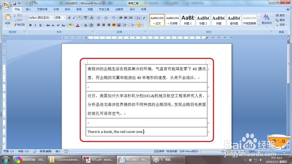Switch to Insert (插入) tab
The image size is (292, 164).
[x=28, y=9]
